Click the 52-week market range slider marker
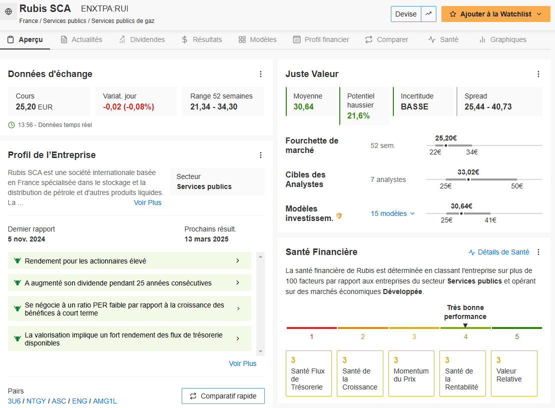555x408 pixels. (x=446, y=145)
